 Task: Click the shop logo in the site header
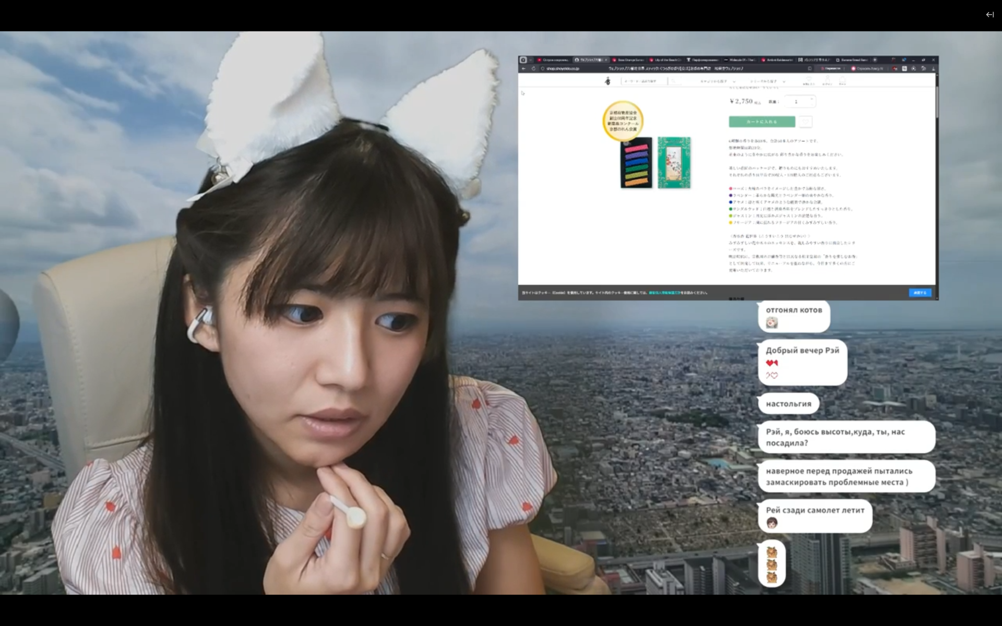tap(607, 81)
